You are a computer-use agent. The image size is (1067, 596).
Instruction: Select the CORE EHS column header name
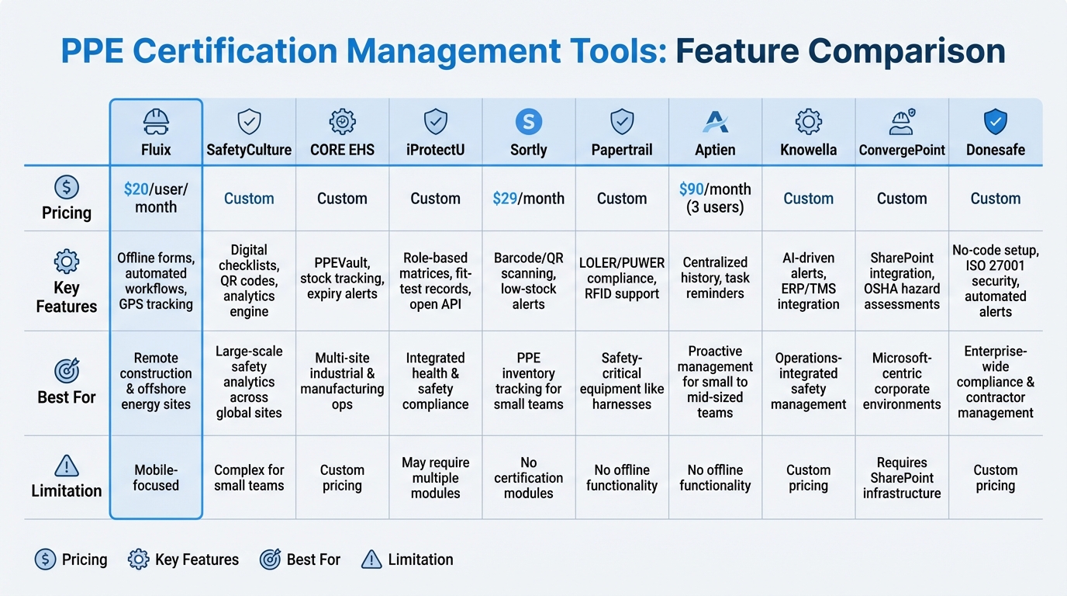pyautogui.click(x=342, y=150)
